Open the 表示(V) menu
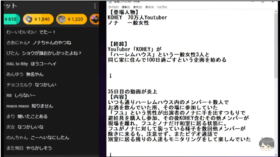The height and width of the screenshot is (157, 280). pyautogui.click(x=150, y=7)
